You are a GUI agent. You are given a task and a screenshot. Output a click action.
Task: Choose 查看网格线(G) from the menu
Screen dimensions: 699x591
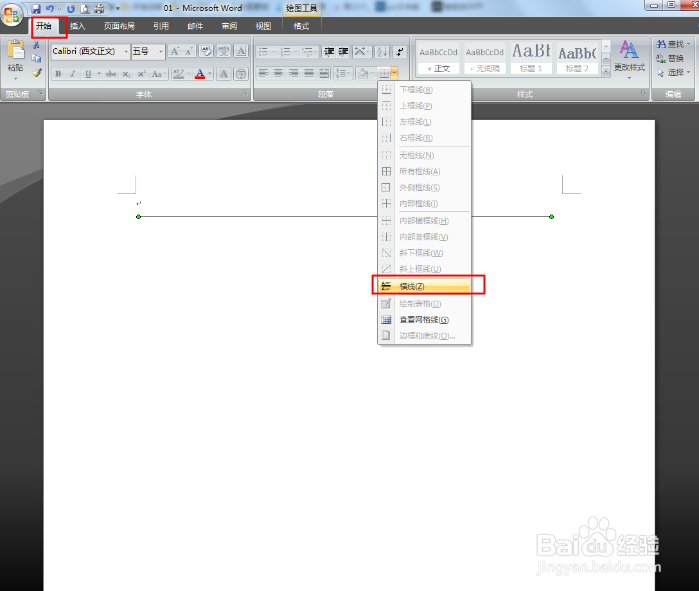[424, 319]
